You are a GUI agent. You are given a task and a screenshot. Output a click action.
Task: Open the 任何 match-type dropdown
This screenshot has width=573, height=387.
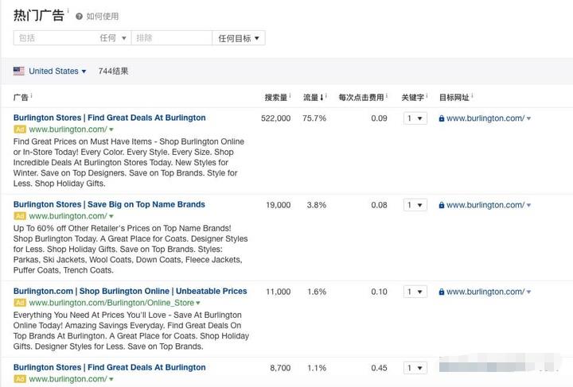[113, 38]
